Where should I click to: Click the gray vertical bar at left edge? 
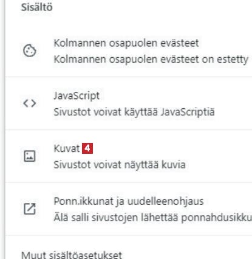tap(2, 129)
